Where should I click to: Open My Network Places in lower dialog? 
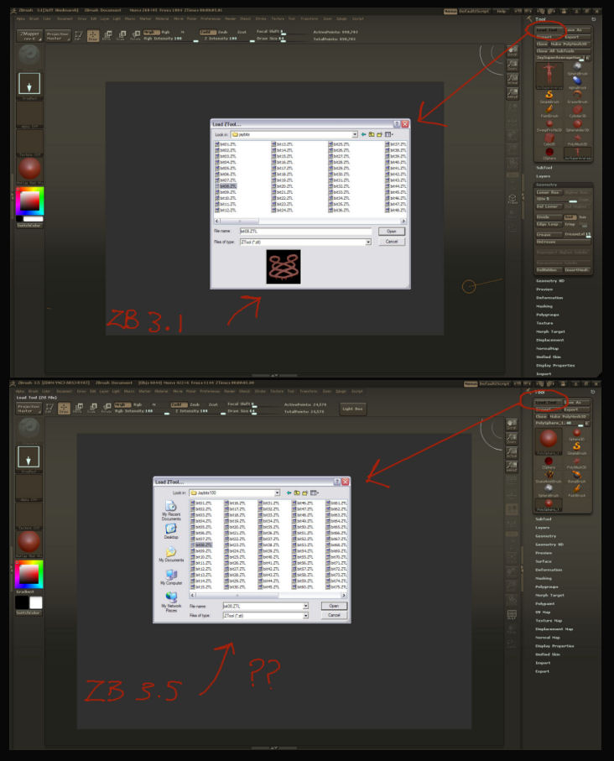(x=171, y=602)
